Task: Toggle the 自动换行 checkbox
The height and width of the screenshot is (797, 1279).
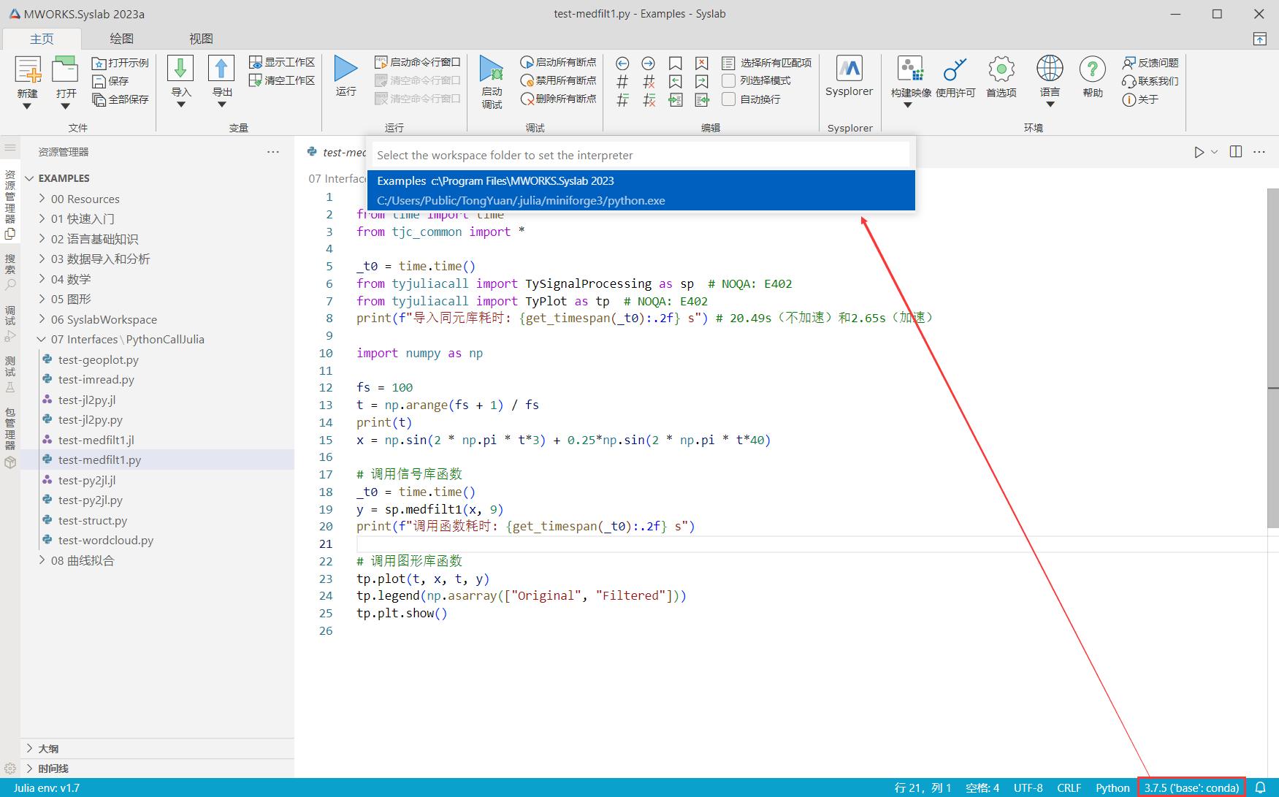Action: tap(728, 99)
